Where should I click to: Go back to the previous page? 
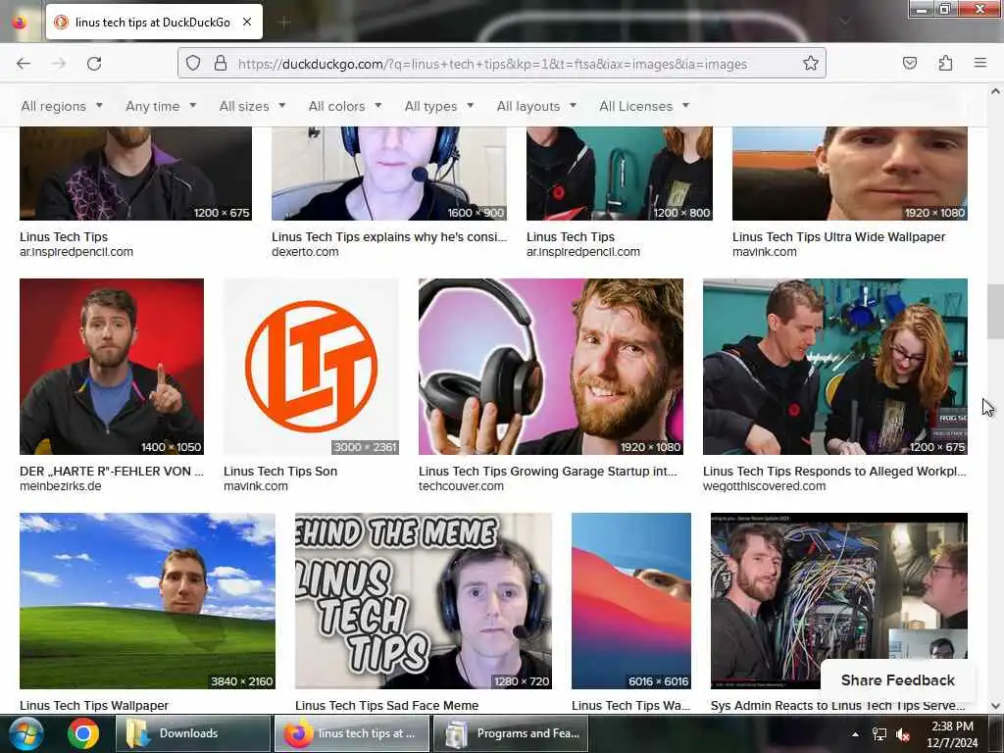tap(24, 64)
